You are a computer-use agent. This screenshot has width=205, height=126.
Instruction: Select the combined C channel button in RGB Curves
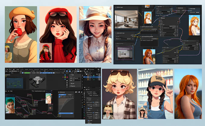tap(59, 97)
